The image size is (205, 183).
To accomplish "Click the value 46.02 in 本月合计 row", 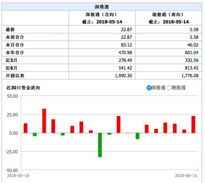I will 193,45.
